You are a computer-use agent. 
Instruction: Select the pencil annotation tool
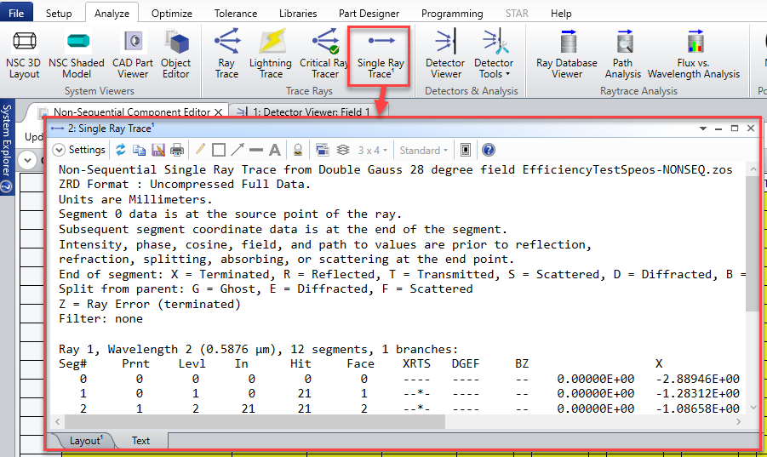[x=199, y=150]
